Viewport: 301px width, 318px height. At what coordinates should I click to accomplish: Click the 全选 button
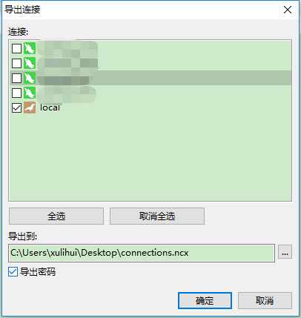coord(56,216)
